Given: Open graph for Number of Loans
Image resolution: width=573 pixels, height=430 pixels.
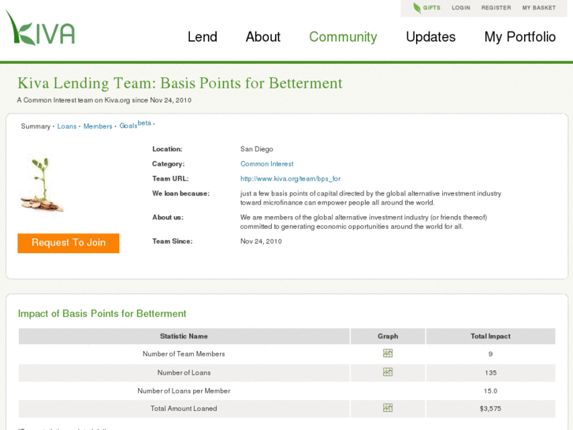Looking at the screenshot, I should (x=388, y=372).
